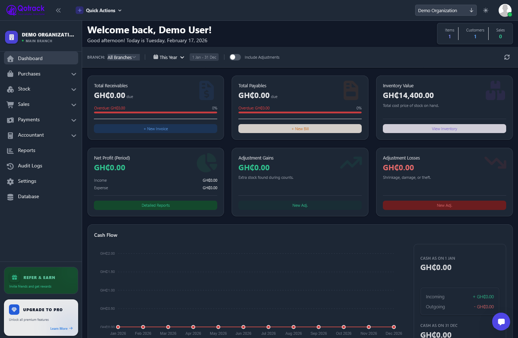Open Detailed Reports button
Viewport: 518px width, 338px height.
[156, 205]
